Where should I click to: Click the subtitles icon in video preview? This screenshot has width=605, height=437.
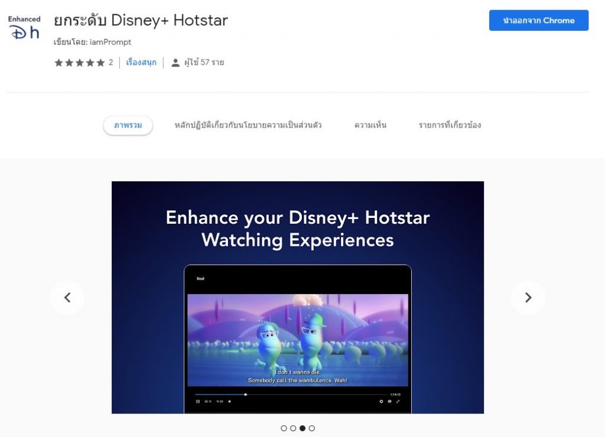click(390, 402)
